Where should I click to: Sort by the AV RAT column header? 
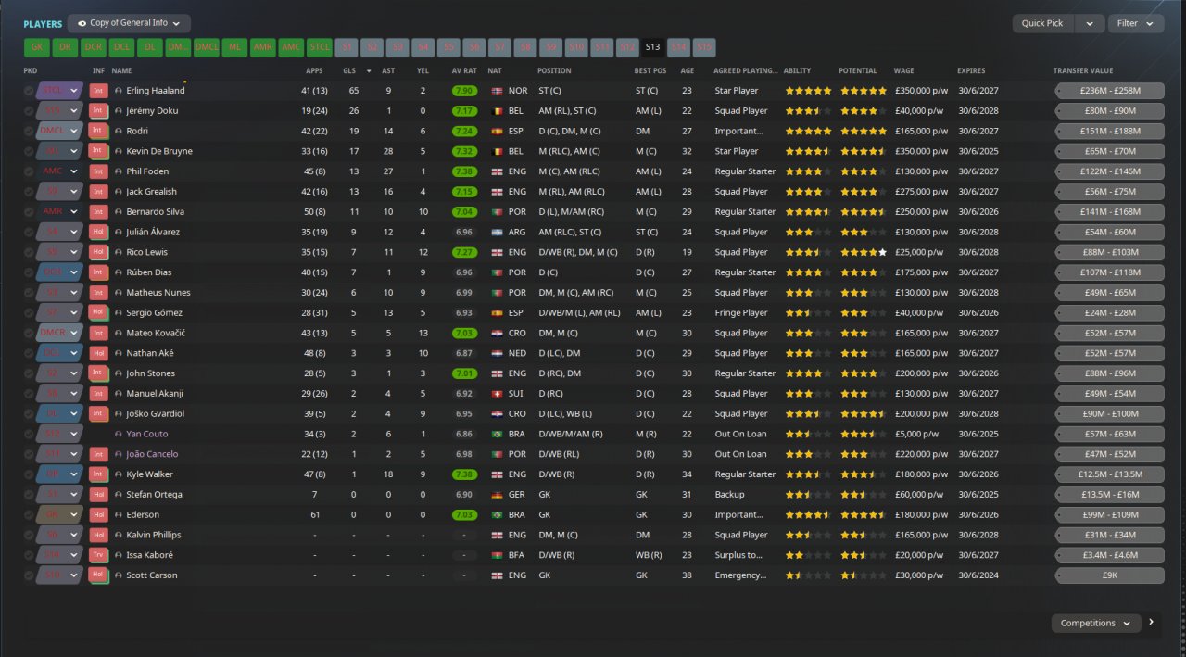pos(464,70)
